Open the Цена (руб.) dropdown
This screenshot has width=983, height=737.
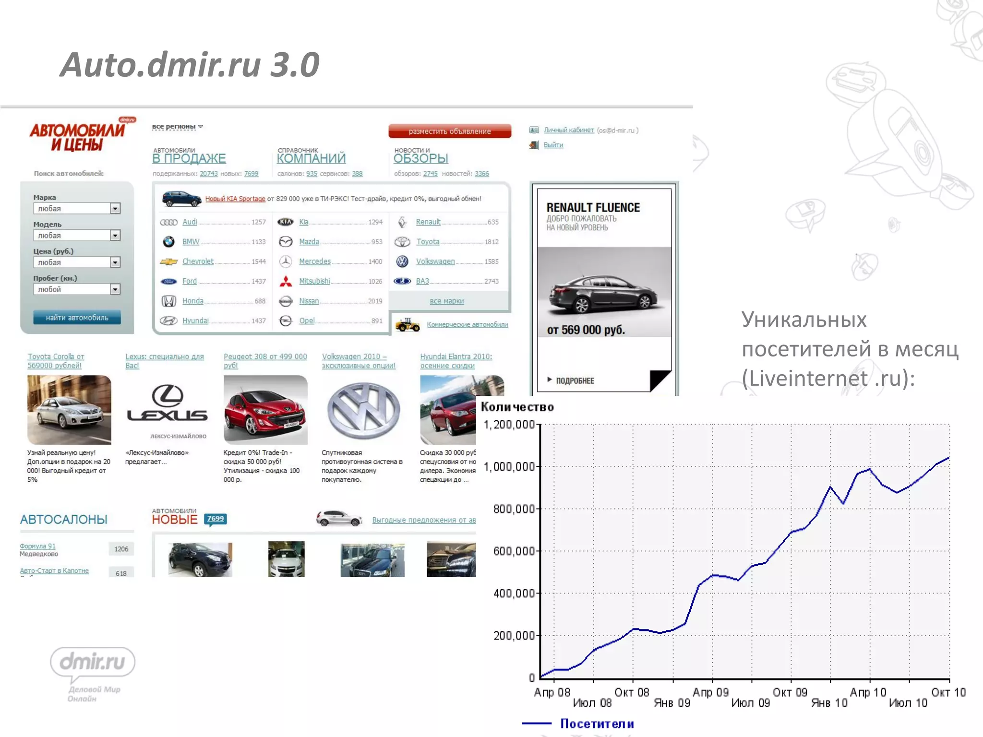click(x=77, y=262)
